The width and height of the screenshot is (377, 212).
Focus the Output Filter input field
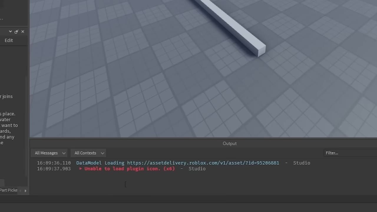[x=350, y=153]
